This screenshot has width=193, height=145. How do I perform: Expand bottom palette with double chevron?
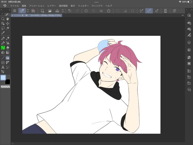coord(12,144)
